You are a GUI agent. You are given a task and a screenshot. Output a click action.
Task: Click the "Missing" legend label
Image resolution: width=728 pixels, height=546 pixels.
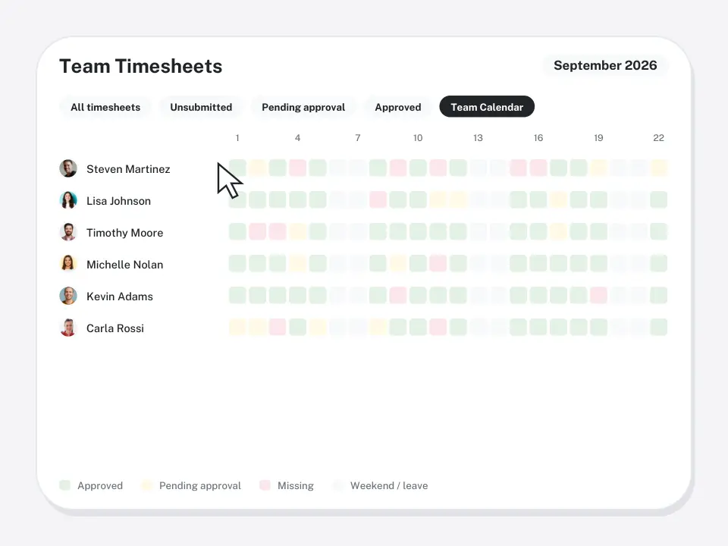point(296,485)
